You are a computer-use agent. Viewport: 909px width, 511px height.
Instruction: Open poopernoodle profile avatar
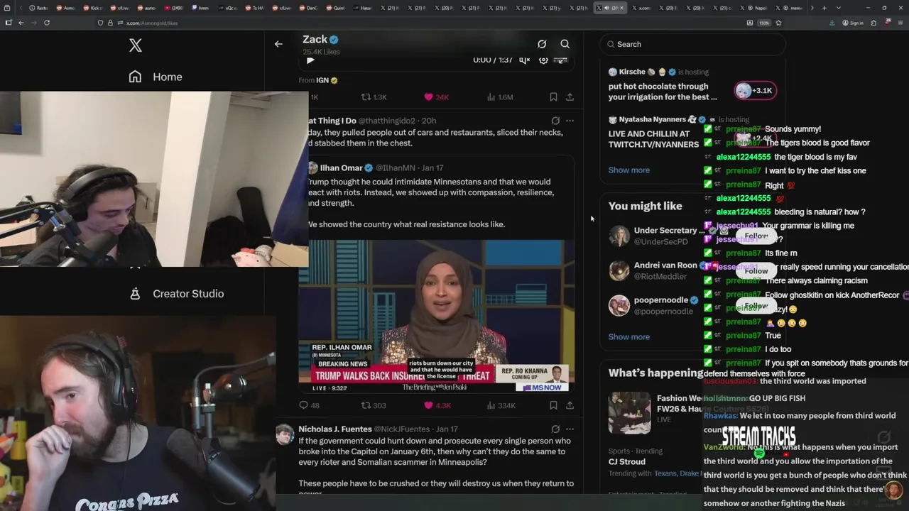619,306
